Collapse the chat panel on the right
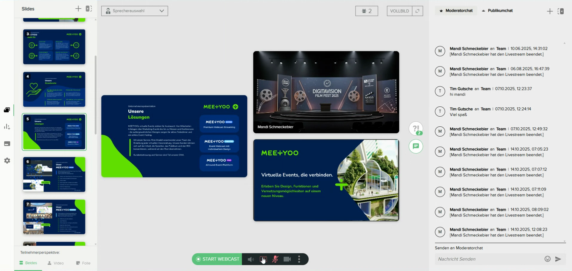This screenshot has width=572, height=271. 561,11
